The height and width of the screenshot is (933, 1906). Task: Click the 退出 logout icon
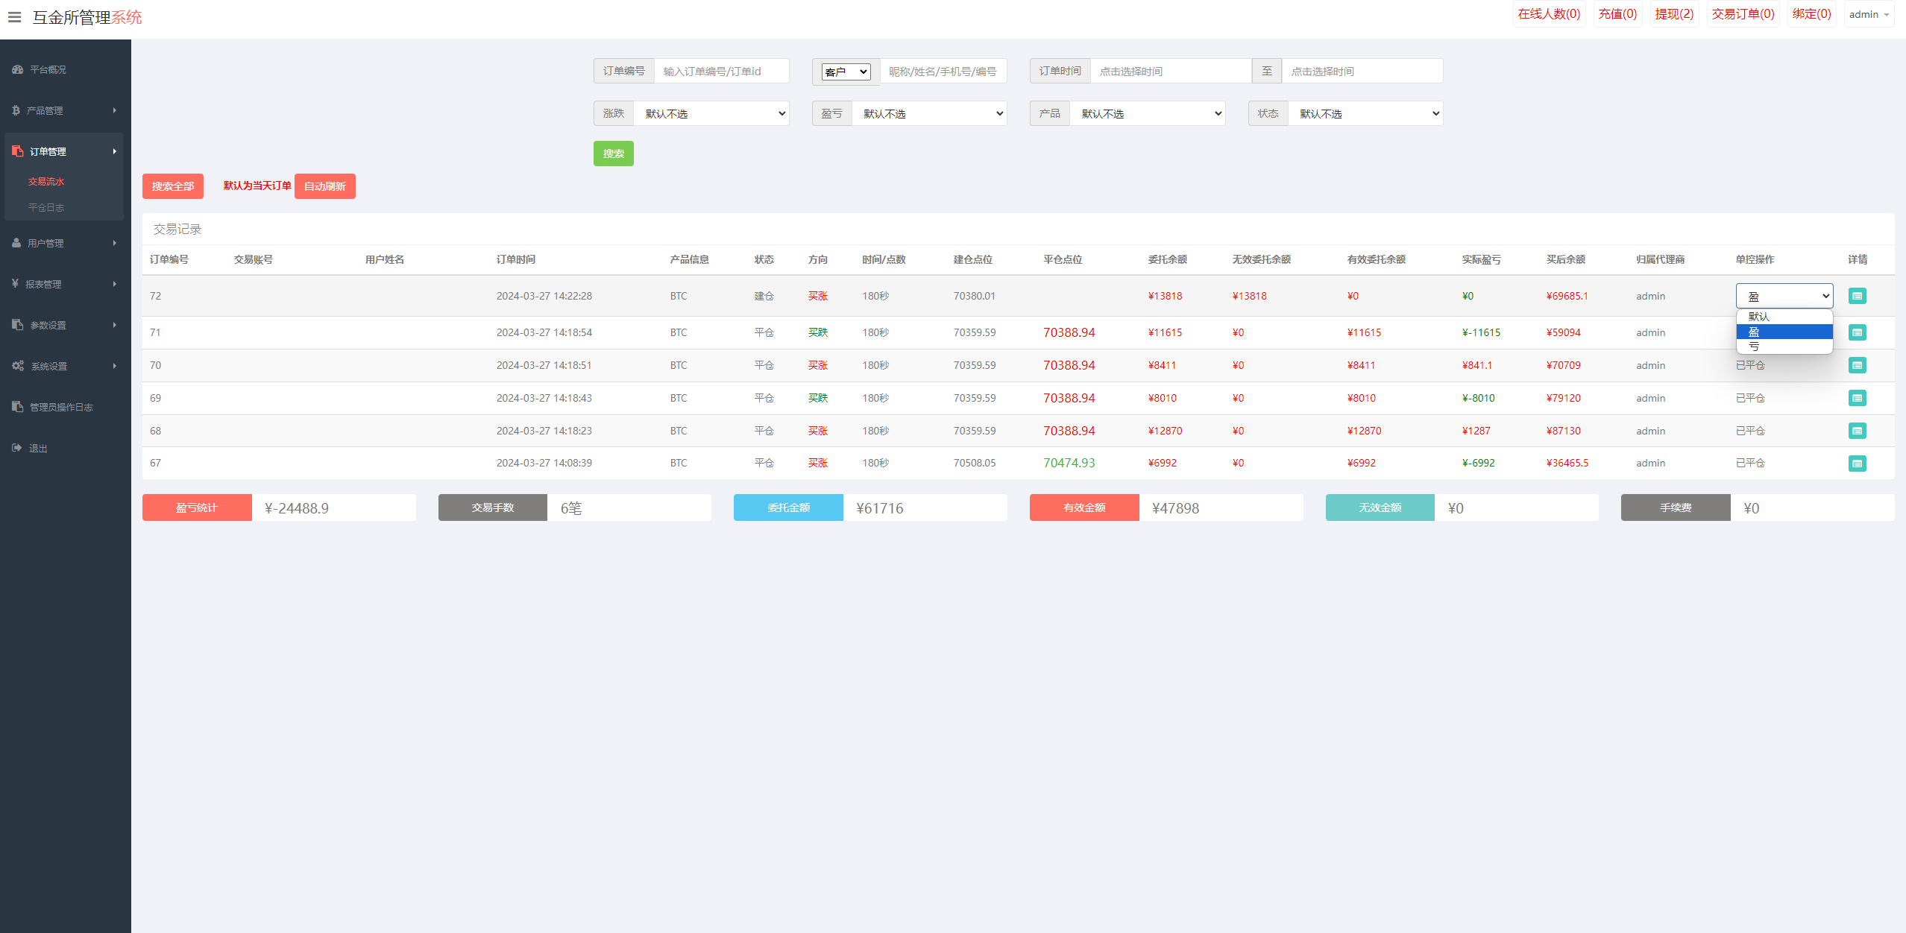pos(17,448)
